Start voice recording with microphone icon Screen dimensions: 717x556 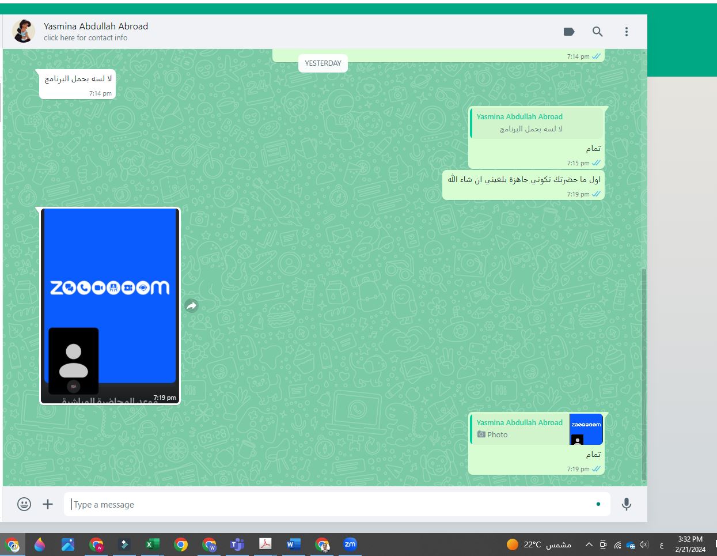[627, 504]
